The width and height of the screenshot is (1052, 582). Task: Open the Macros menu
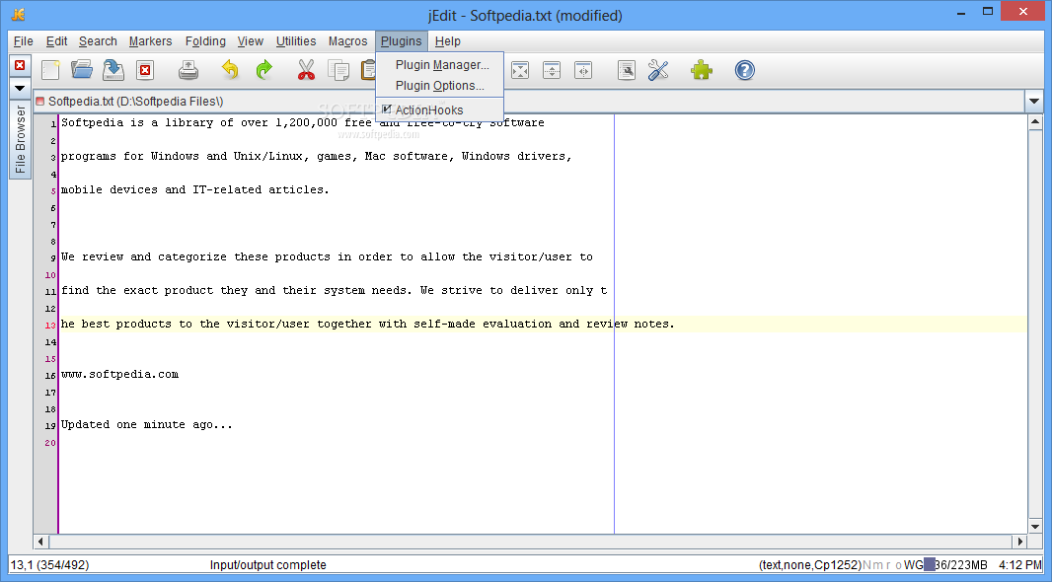click(347, 40)
